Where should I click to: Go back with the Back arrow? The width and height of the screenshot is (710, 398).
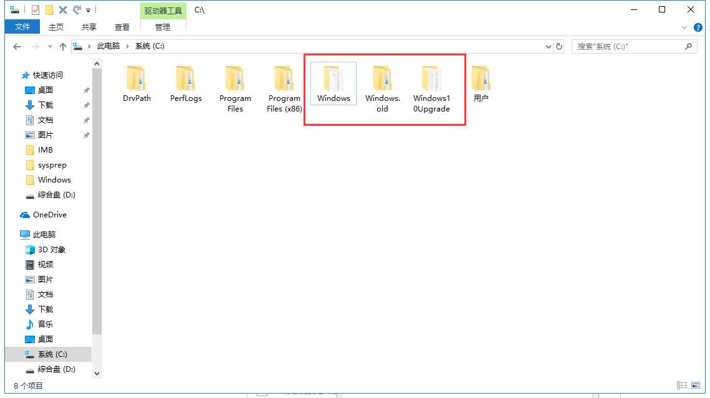[17, 47]
